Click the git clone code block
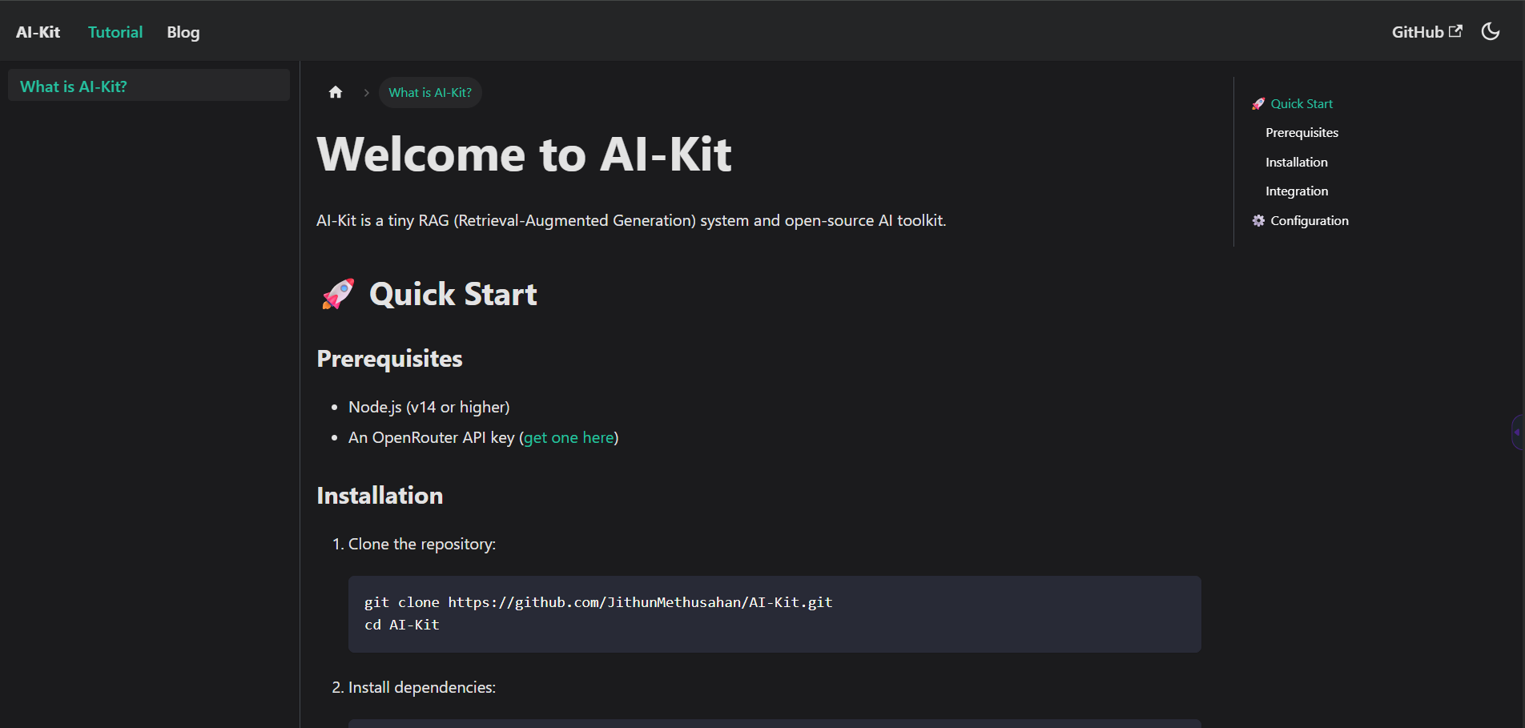This screenshot has height=728, width=1525. 774,613
